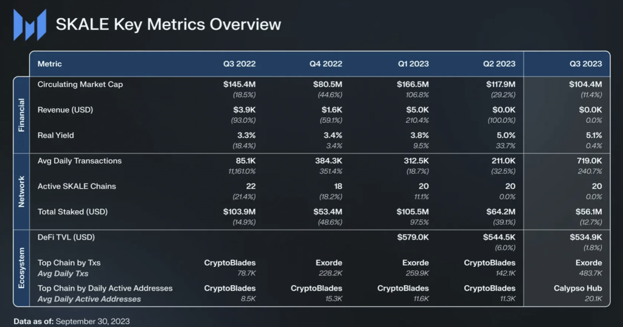The height and width of the screenshot is (327, 623).
Task: Select the September 30, 2023 date text
Action: pyautogui.click(x=92, y=322)
